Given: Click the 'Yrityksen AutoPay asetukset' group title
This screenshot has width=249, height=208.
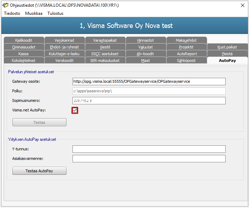Looking at the screenshot, I should 32,139.
